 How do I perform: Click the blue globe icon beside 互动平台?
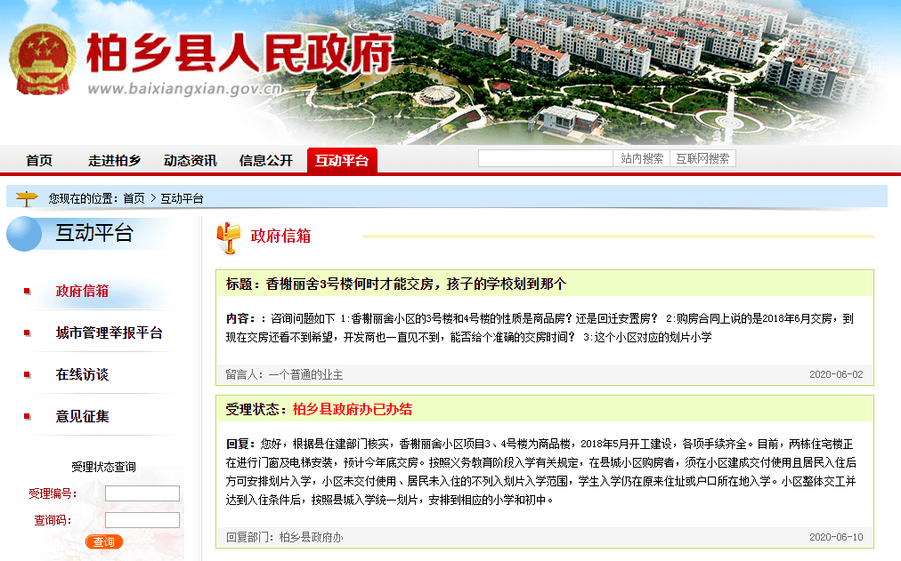click(24, 234)
